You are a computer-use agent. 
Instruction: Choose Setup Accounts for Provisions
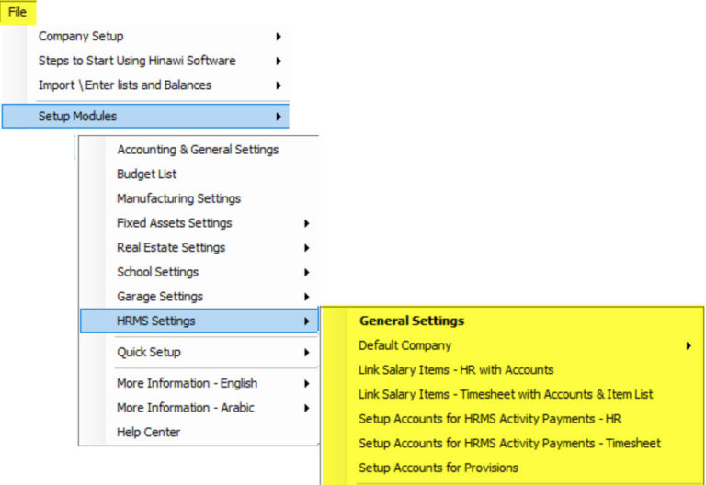438,468
